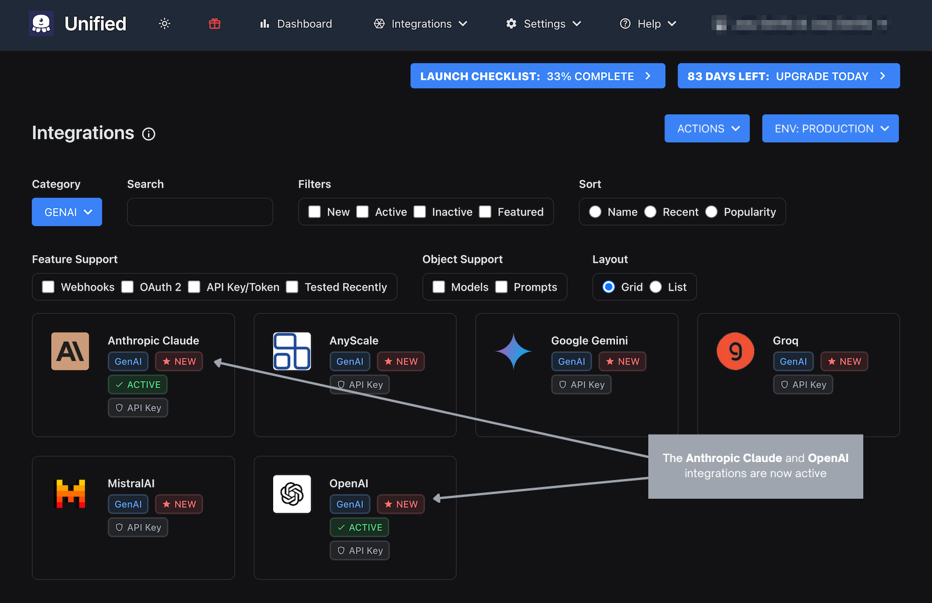Open the Settings menu
Screen dimensions: 932x603
coord(543,24)
